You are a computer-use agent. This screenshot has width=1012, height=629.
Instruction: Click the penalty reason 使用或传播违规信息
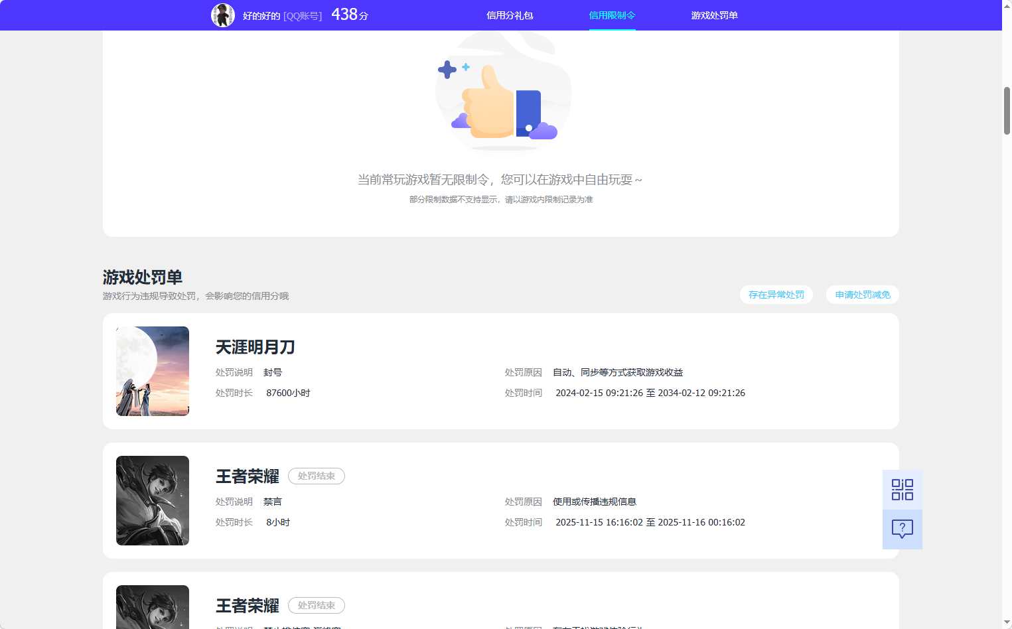tap(593, 502)
